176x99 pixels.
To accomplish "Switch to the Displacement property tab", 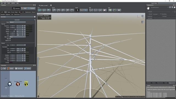I will [28, 12].
